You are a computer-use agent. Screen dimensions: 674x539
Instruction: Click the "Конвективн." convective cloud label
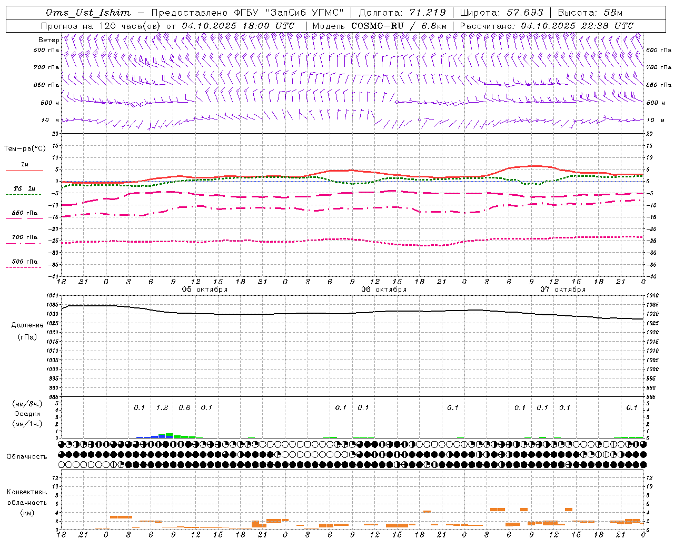(x=27, y=492)
